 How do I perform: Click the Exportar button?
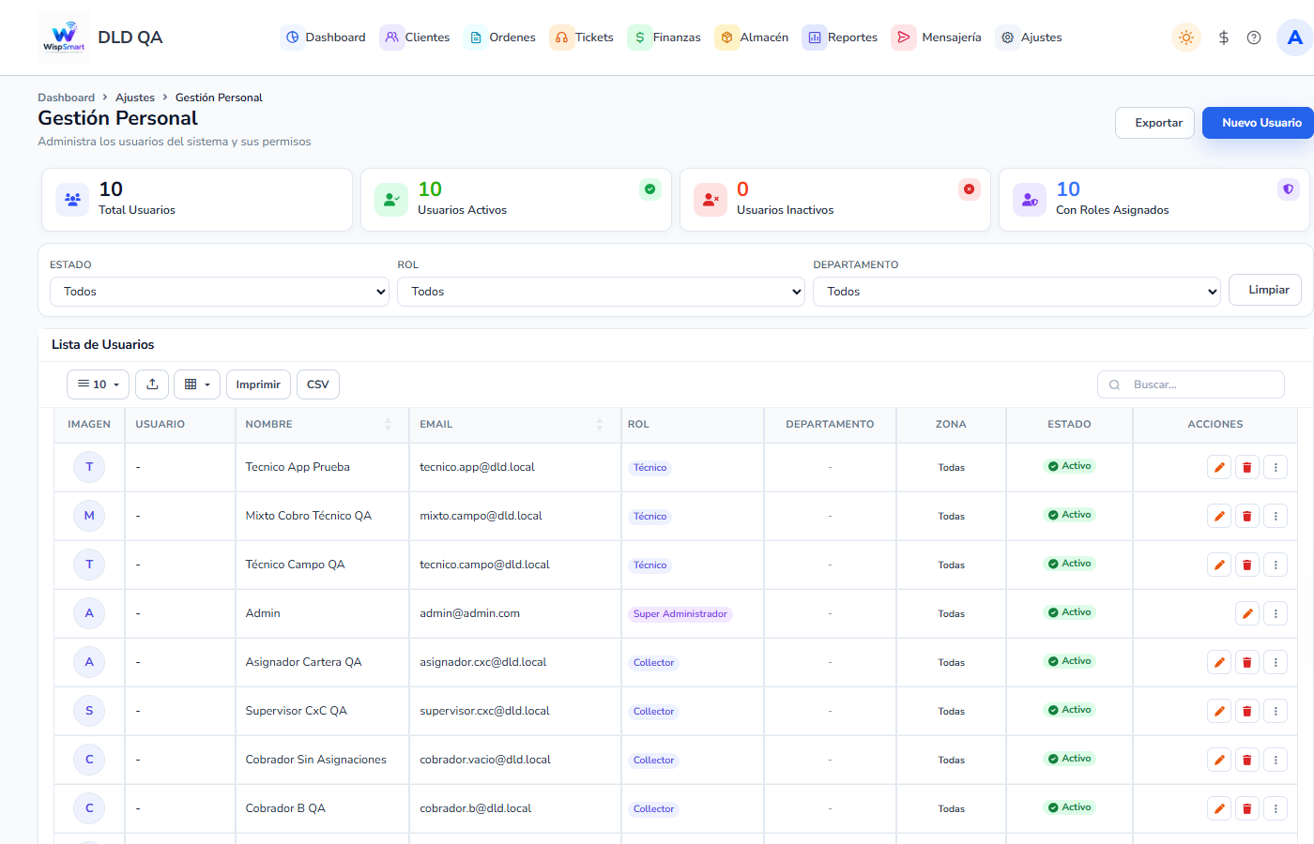tap(1155, 123)
